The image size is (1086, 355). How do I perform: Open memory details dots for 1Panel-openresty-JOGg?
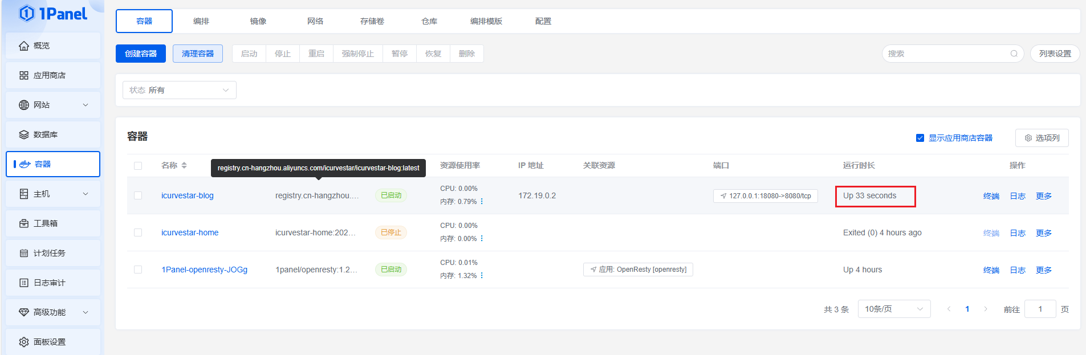482,275
